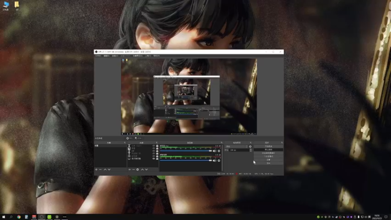
Task: Add a new source with plus icon
Action: pos(130,170)
